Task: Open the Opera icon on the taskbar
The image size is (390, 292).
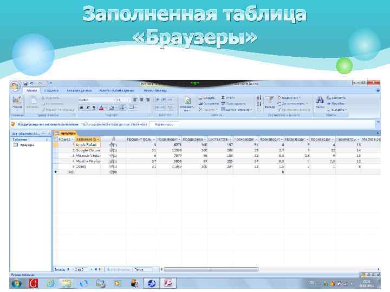Action: coord(34,283)
